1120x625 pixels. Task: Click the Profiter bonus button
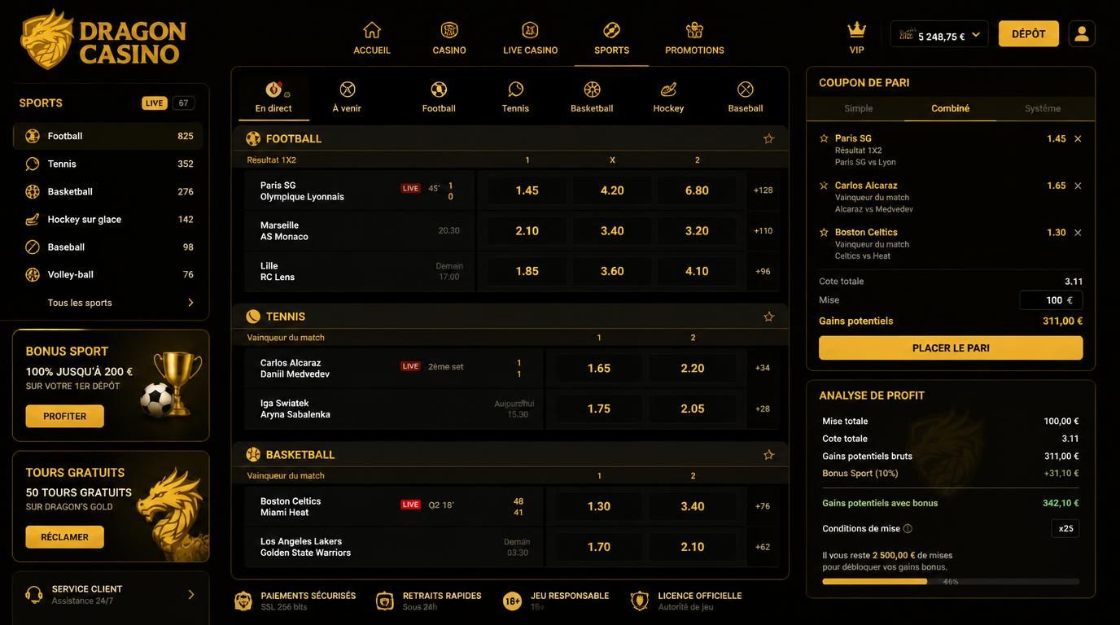[64, 417]
